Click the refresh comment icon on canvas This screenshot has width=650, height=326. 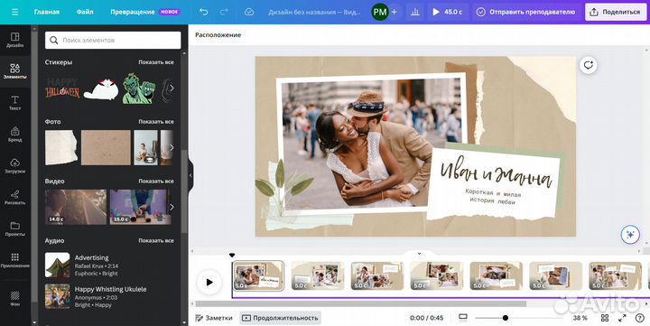(x=589, y=65)
